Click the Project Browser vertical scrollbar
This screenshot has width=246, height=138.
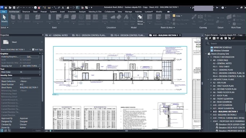[x=245, y=107]
